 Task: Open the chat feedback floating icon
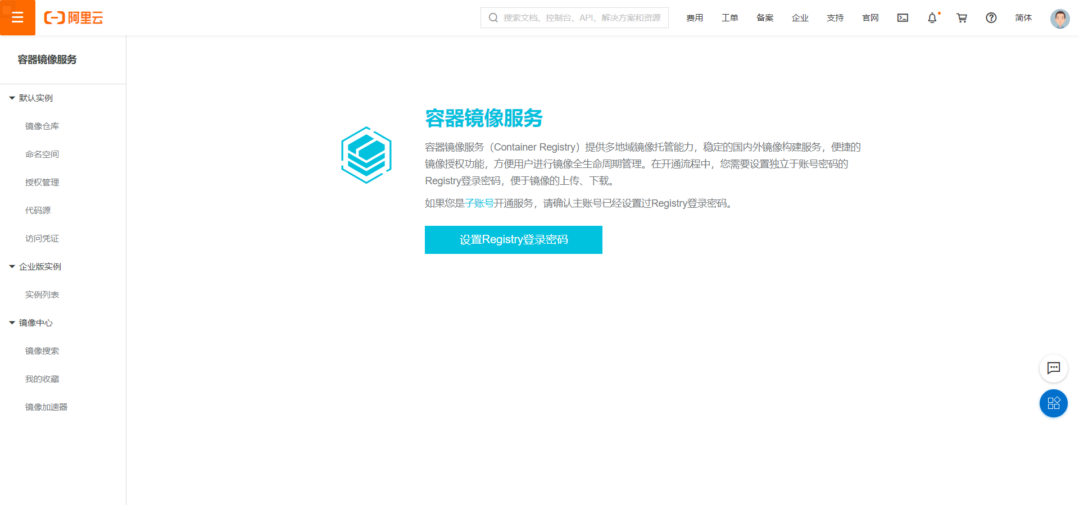coord(1054,368)
